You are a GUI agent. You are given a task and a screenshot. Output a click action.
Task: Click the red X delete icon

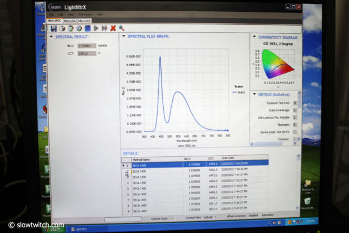click(113, 28)
